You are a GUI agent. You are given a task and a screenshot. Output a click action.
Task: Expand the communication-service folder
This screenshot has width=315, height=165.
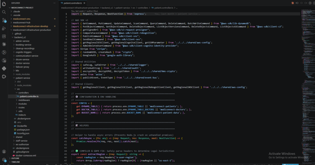(33, 56)
